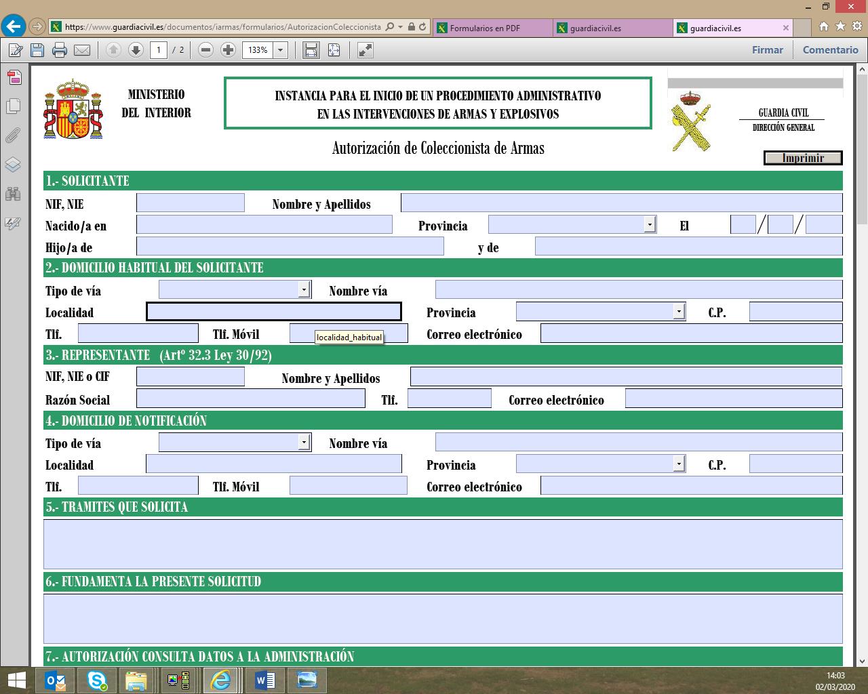This screenshot has height=694, width=868.
Task: Click the NIF, NIE field under Solicitante
Action: (x=190, y=203)
